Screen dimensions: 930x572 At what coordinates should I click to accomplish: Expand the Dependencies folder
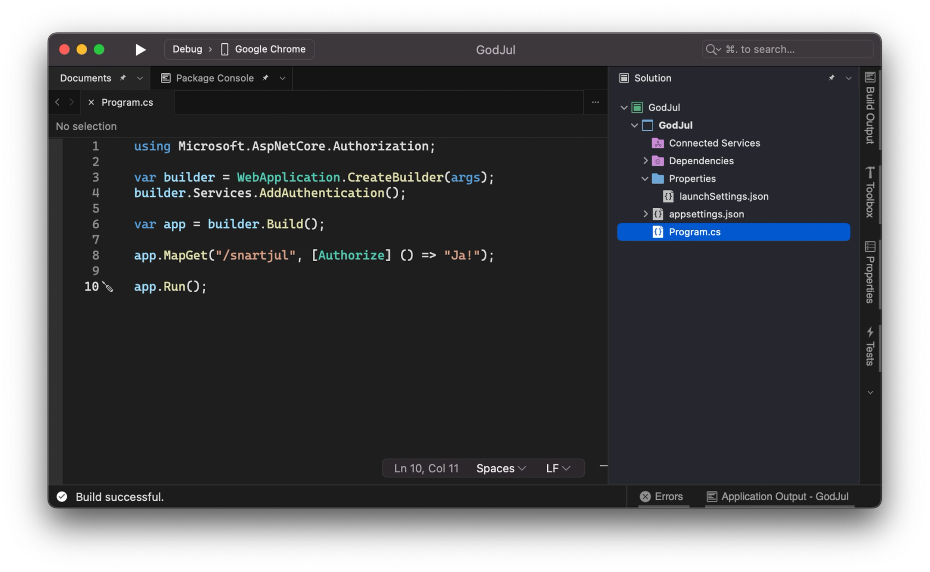coord(646,161)
